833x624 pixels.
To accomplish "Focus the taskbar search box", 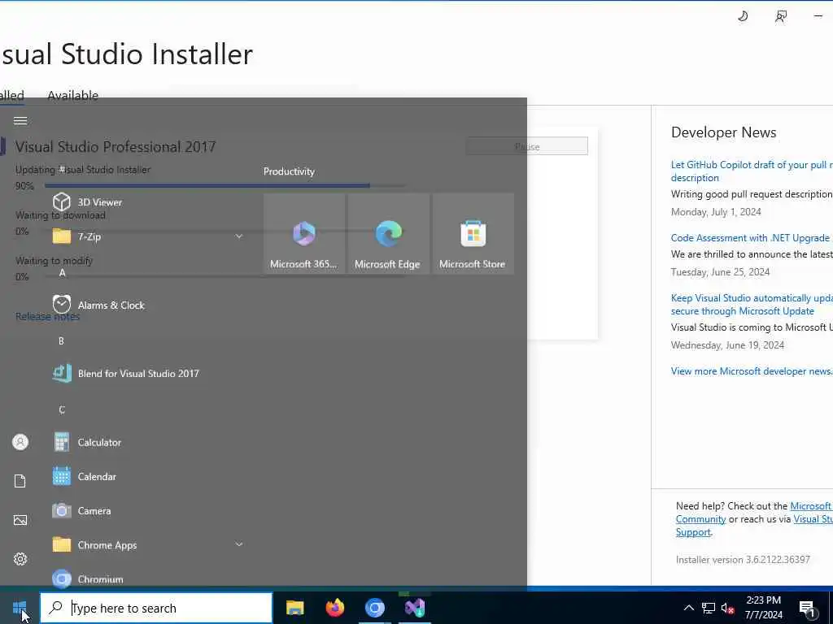I will point(156,608).
